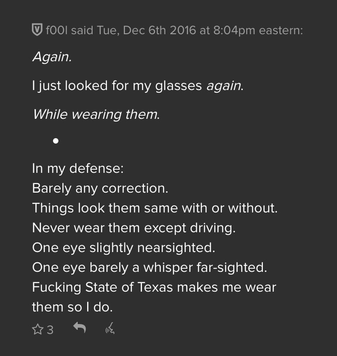
Task: Click the star count number 3
Action: click(50, 330)
